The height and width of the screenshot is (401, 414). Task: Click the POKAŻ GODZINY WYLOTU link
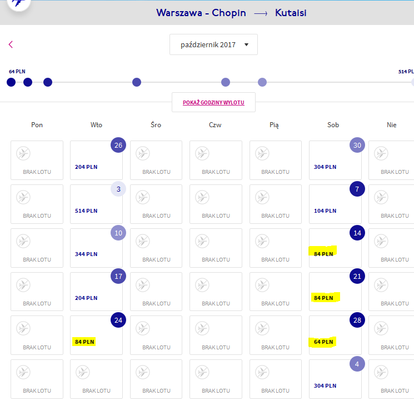[x=213, y=102]
